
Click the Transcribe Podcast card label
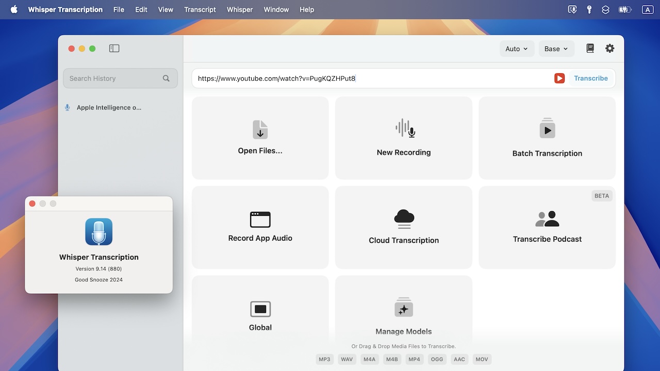(547, 239)
